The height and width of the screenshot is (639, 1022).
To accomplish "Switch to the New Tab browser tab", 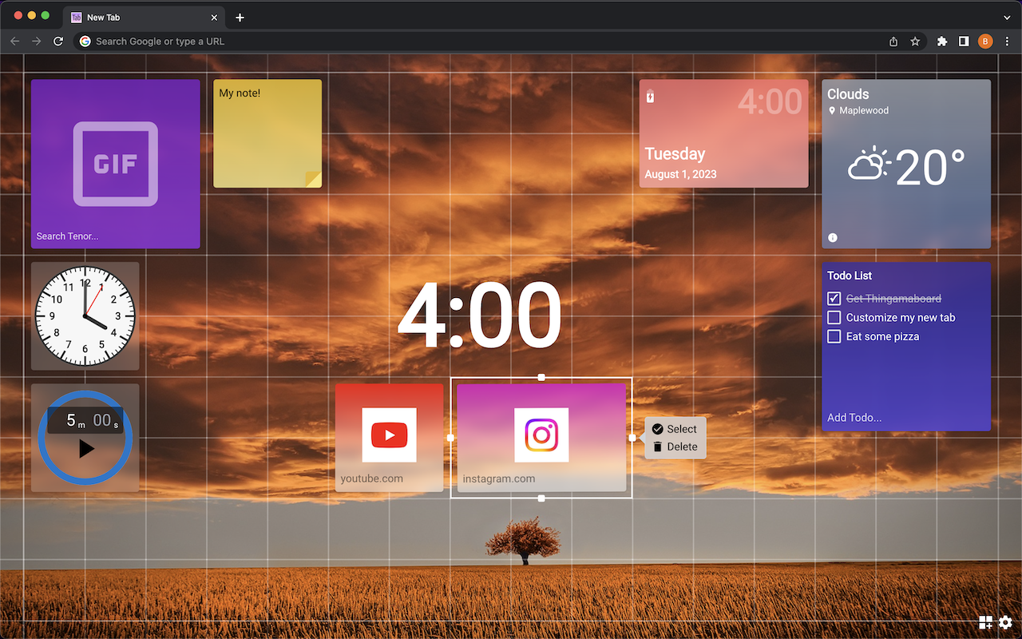I will tap(144, 18).
